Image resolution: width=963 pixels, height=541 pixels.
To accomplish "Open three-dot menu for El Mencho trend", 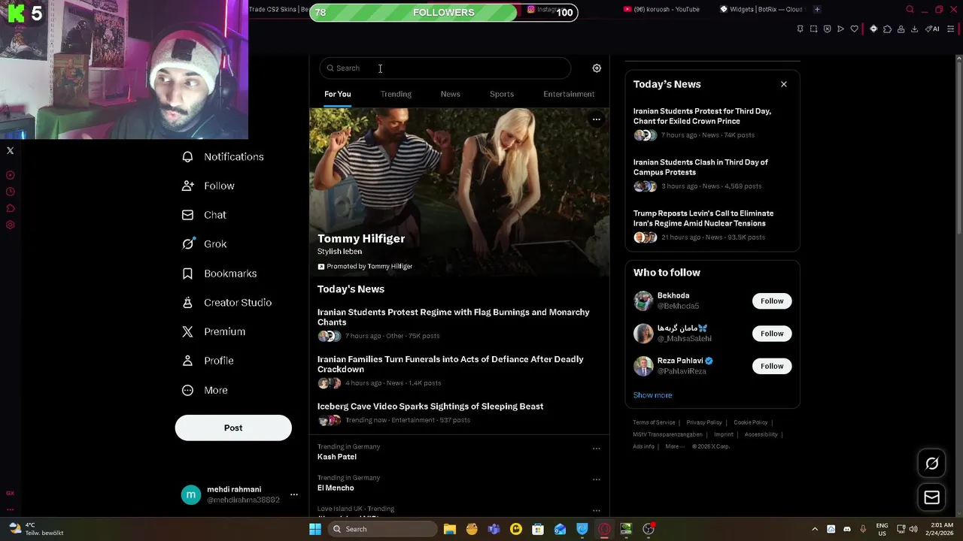I will click(596, 479).
